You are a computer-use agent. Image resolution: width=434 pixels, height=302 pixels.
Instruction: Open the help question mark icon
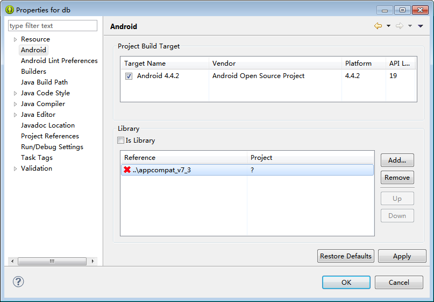pyautogui.click(x=18, y=282)
